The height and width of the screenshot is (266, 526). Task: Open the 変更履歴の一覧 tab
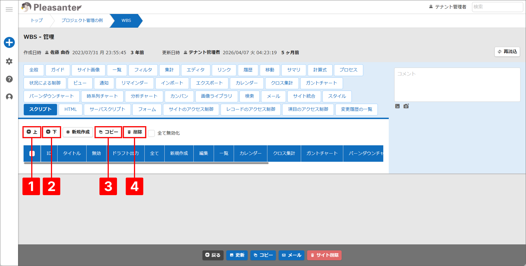tap(356, 109)
